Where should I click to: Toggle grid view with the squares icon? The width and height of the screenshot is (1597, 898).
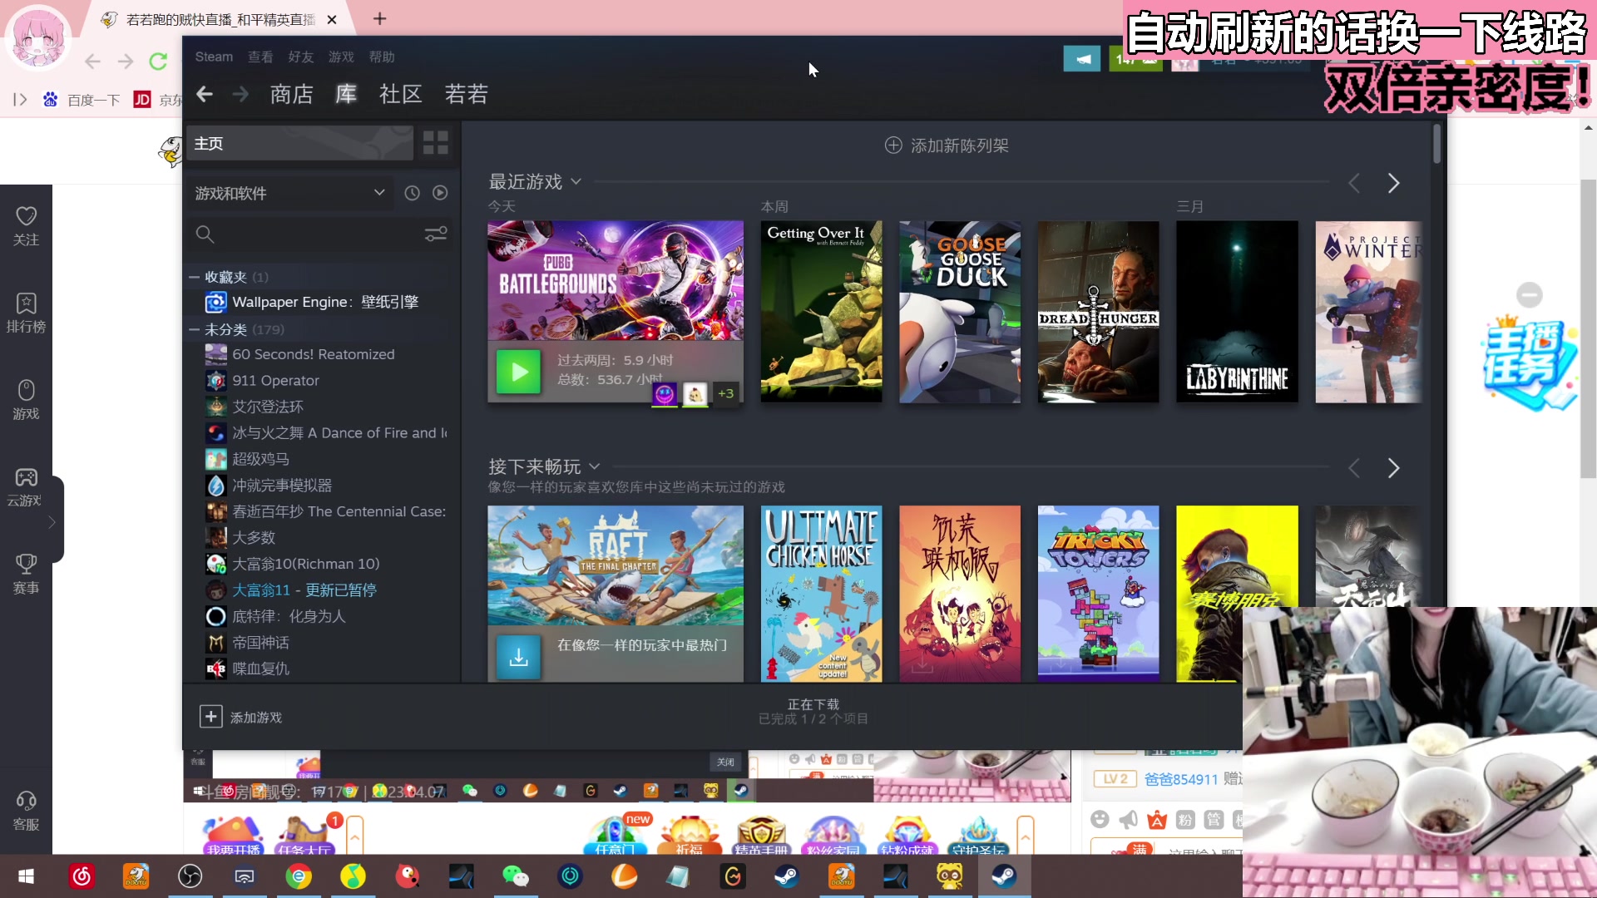click(x=435, y=142)
